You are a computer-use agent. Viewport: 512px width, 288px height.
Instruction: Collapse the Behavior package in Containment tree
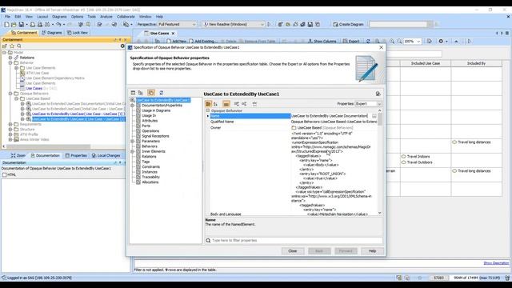[10, 62]
